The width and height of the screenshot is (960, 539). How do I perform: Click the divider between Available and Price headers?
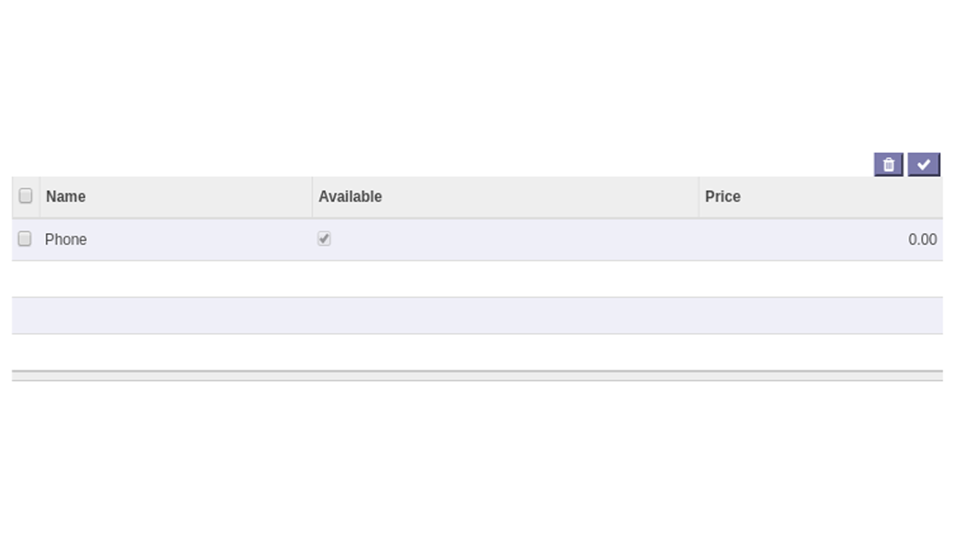(699, 197)
